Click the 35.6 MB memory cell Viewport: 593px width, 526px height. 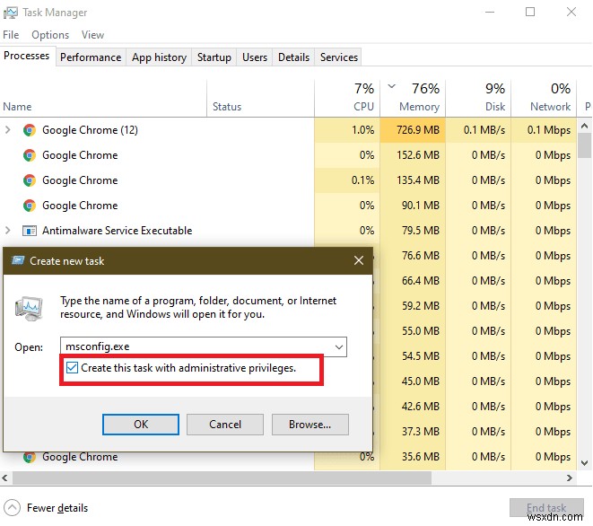pyautogui.click(x=413, y=457)
